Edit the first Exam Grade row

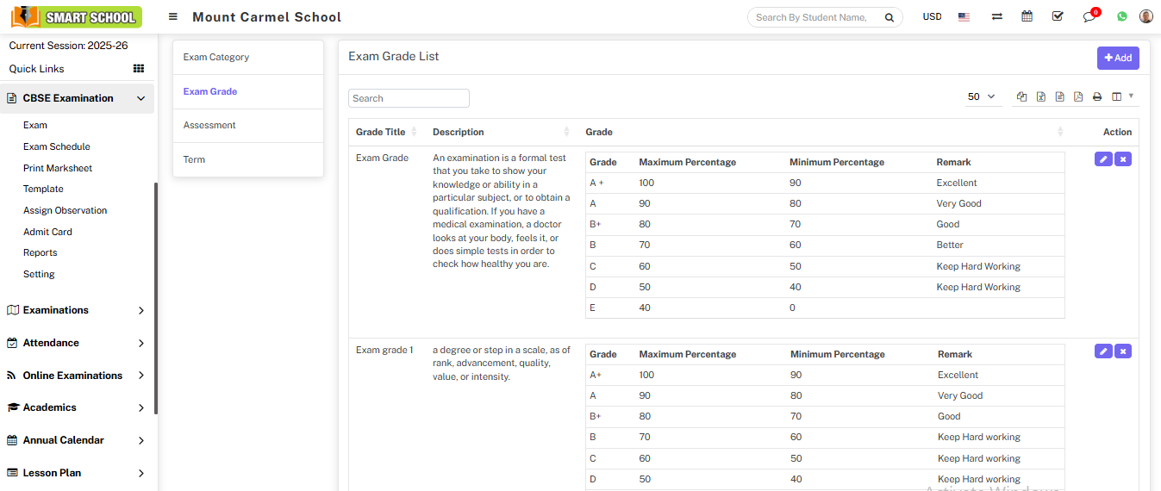coord(1102,159)
